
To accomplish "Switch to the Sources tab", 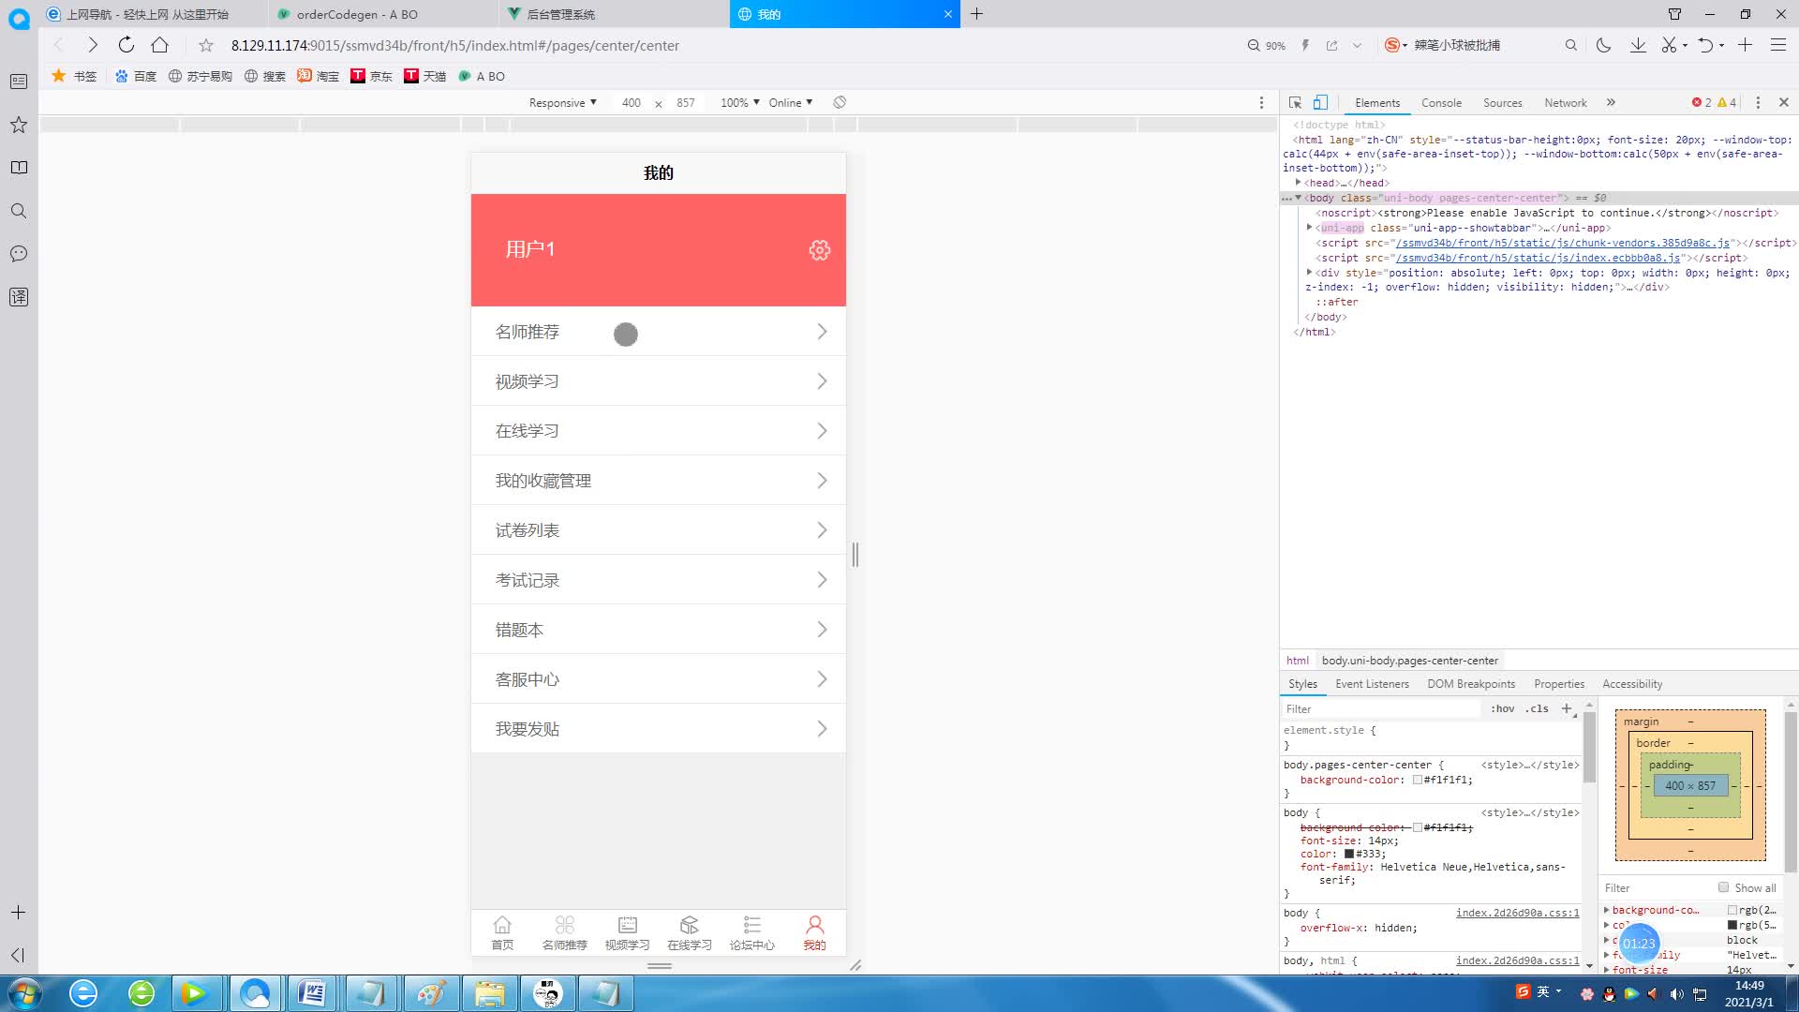I will point(1502,103).
